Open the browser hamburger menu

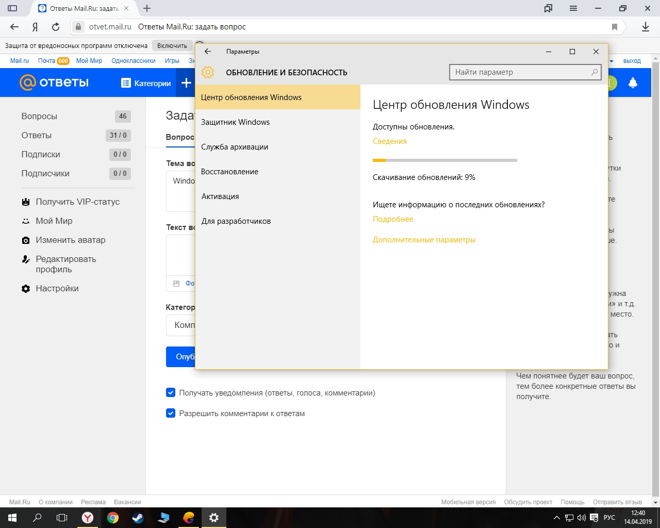point(573,8)
